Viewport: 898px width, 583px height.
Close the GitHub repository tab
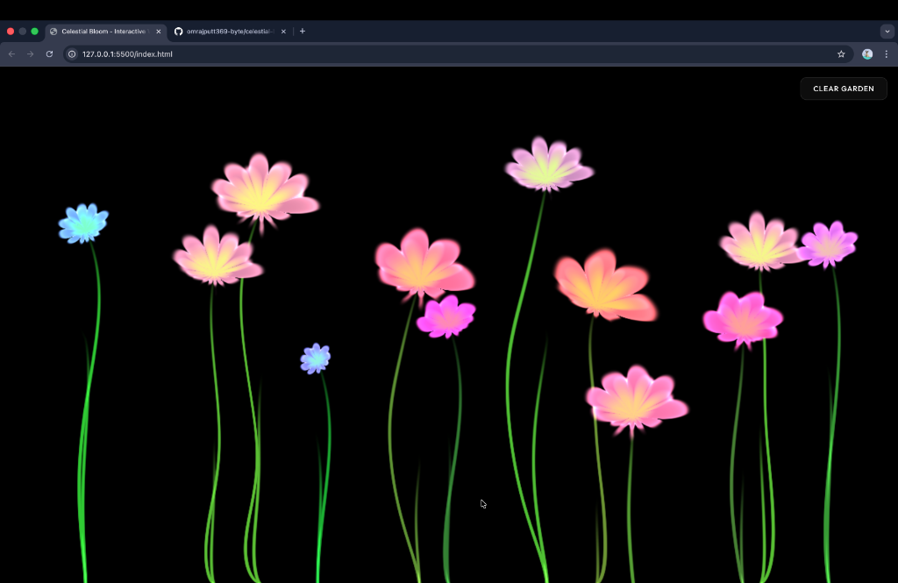[283, 31]
